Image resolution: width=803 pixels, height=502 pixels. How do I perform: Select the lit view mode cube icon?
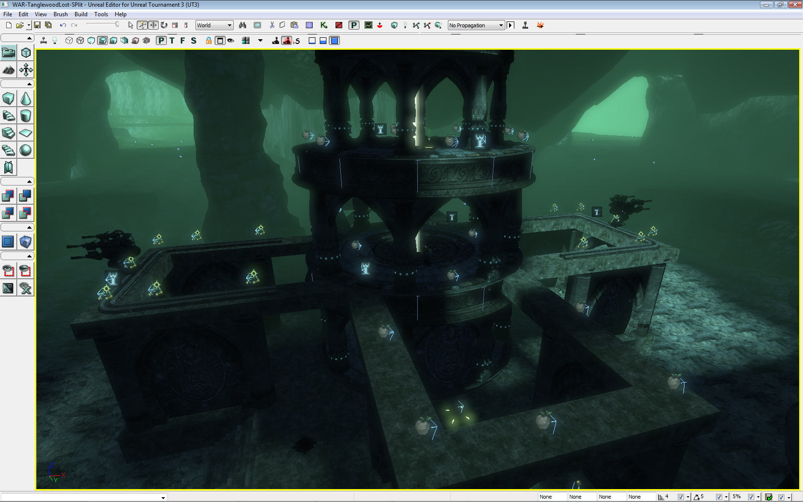102,41
